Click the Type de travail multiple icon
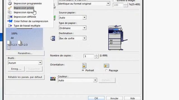 [10, 26]
